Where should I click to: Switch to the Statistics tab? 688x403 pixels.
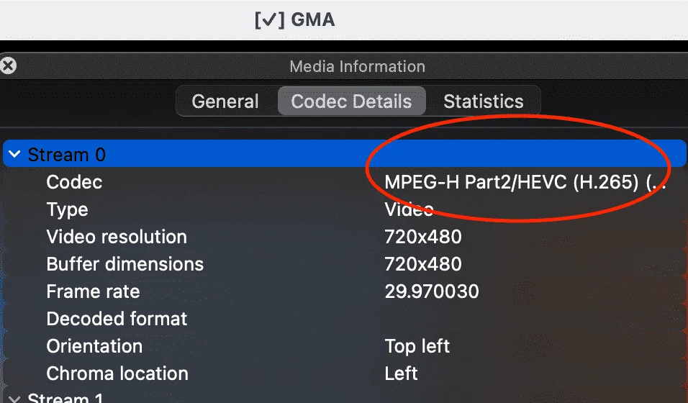(x=483, y=101)
